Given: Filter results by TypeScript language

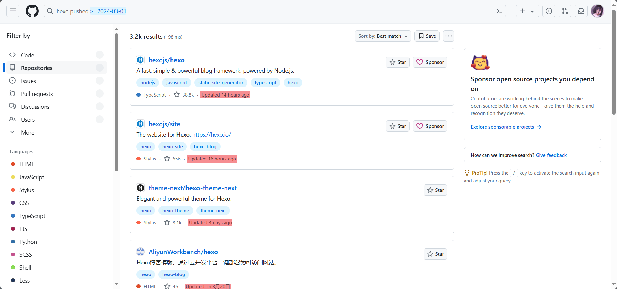Looking at the screenshot, I should tap(32, 216).
